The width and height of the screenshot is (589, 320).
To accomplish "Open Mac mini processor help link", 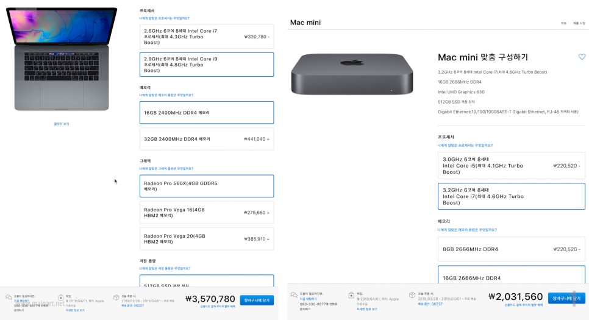I will click(x=465, y=145).
